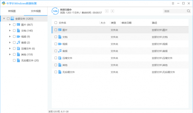Select the 无后缀文件 (20) tree label
Viewport: 193px width, 113px height.
pos(30,60)
